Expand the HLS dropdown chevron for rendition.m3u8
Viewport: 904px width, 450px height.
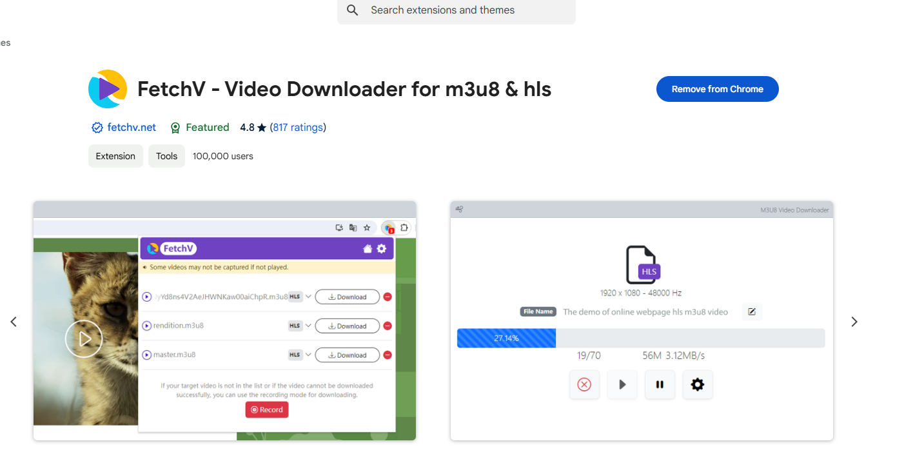(308, 326)
